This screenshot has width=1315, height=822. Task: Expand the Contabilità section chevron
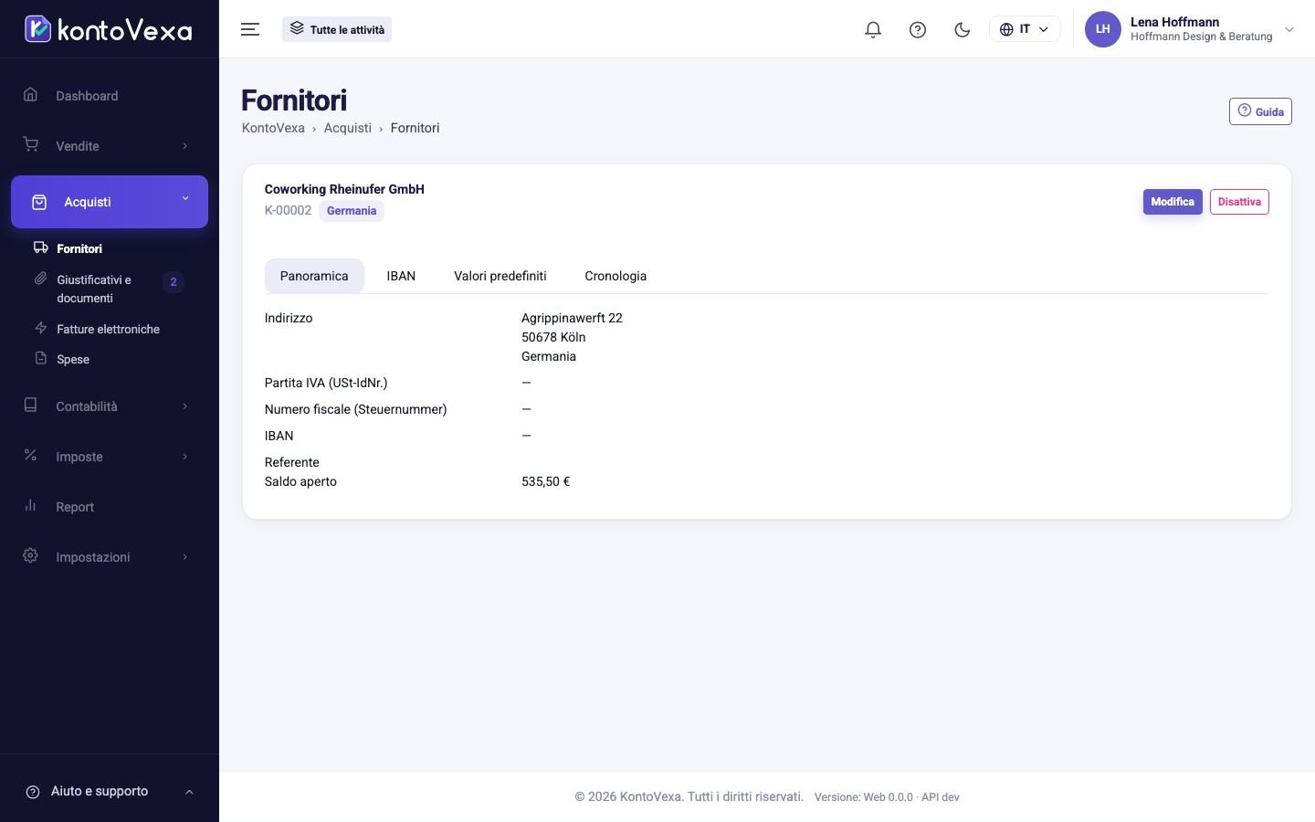click(184, 406)
